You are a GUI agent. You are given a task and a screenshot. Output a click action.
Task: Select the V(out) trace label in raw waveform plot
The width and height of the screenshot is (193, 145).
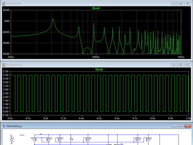pyautogui.click(x=99, y=69)
